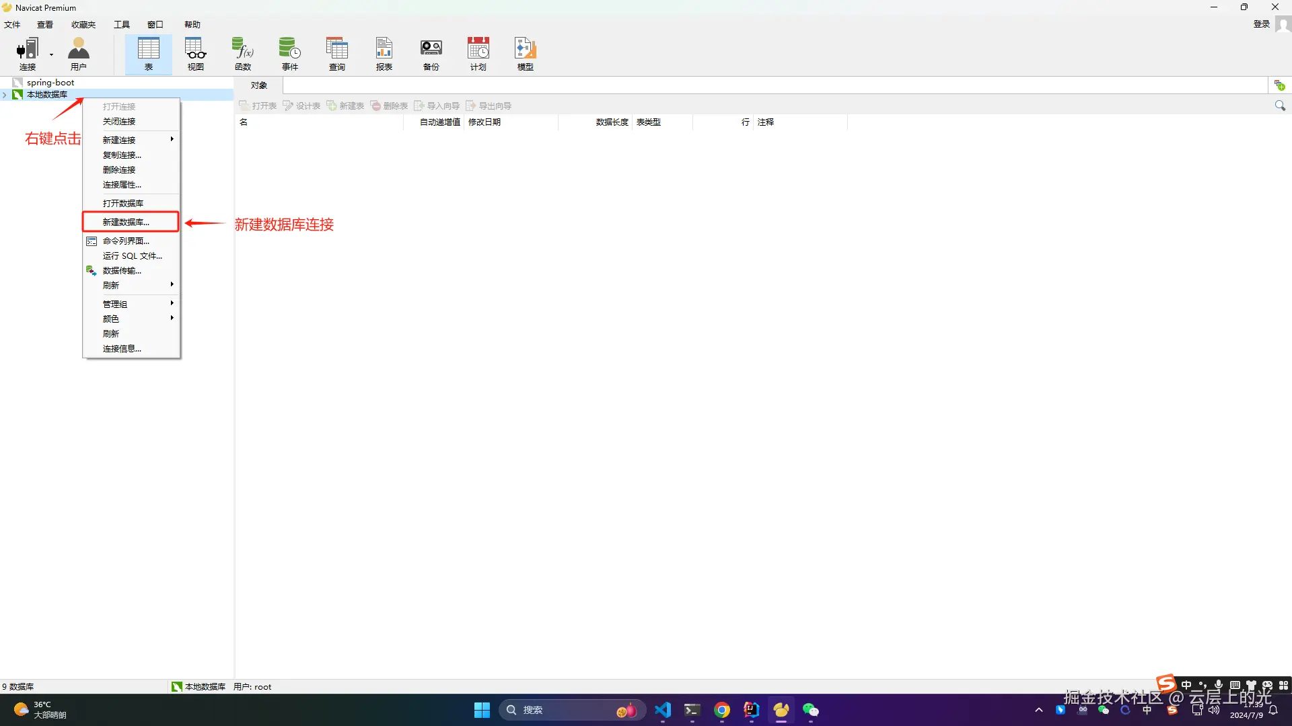This screenshot has width=1292, height=726.
Task: Select 关闭连接 in the context menu
Action: pyautogui.click(x=119, y=122)
